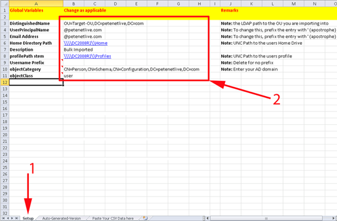This screenshot has width=337, height=221.
Task: Select the profilePath stem label cell
Action: (36, 56)
